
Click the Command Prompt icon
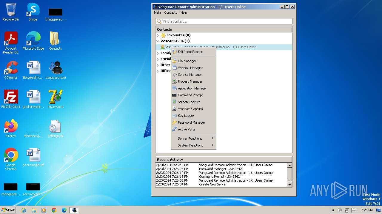coord(174,95)
